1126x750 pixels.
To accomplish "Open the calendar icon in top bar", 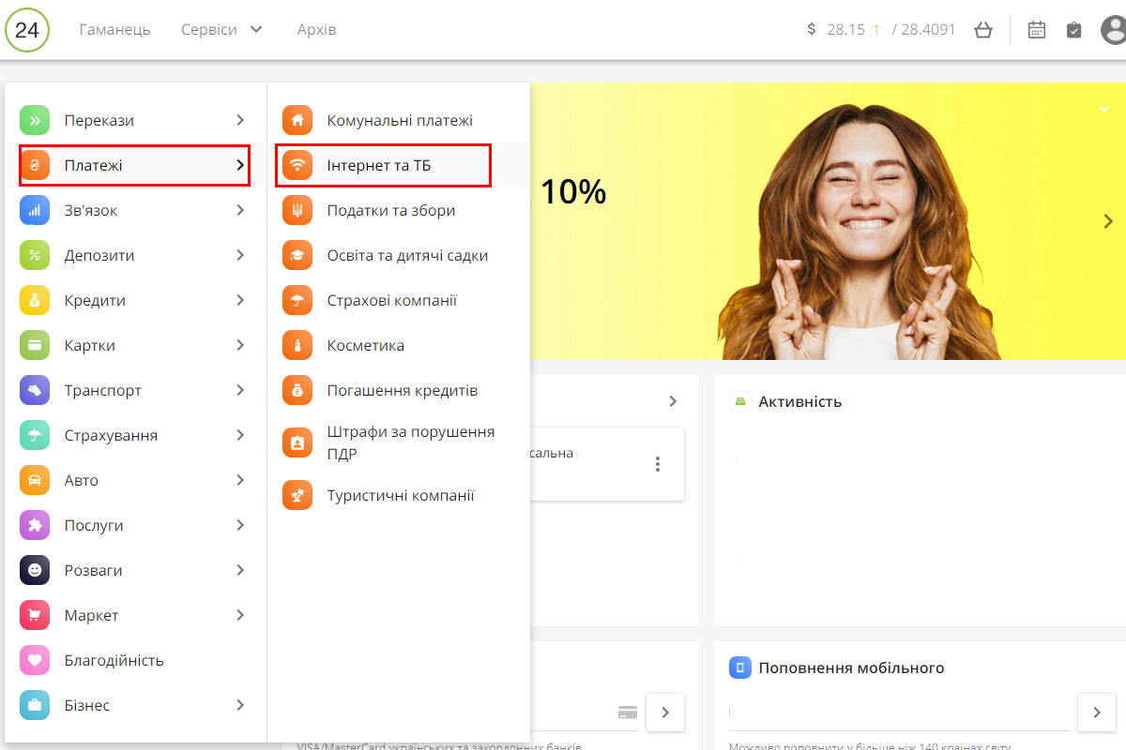I will (x=1036, y=30).
